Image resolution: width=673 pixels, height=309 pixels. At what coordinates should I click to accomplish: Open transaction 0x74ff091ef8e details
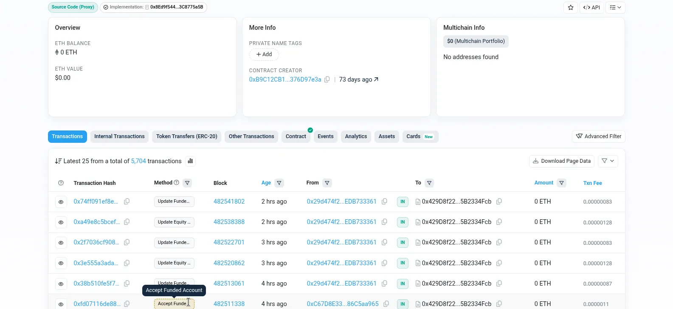pyautogui.click(x=96, y=201)
